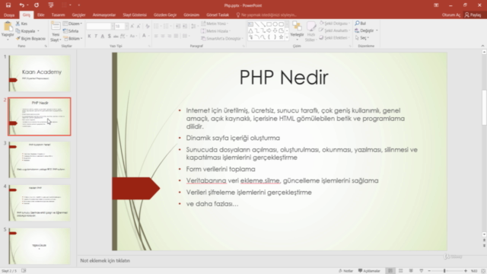487x274 pixels.
Task: Clear all formatting eraser icon
Action: click(x=148, y=27)
